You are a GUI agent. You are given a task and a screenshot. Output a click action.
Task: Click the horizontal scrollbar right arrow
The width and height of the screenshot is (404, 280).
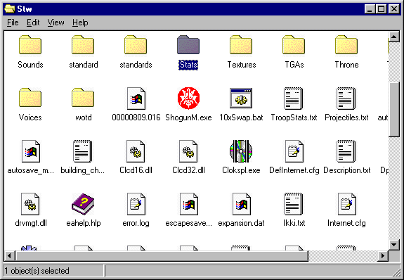pyautogui.click(x=383, y=256)
